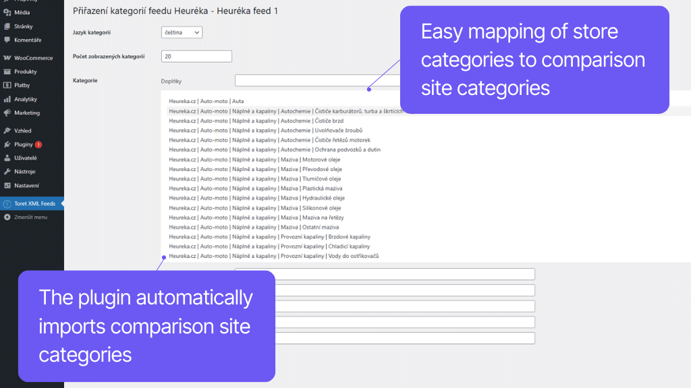
Task: Click the Zmenšit menu link
Action: click(30, 218)
